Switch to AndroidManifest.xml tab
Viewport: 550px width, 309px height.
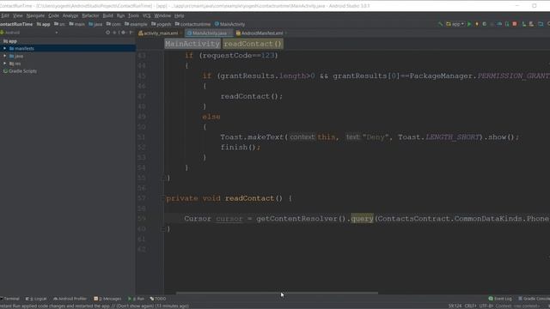pos(261,33)
